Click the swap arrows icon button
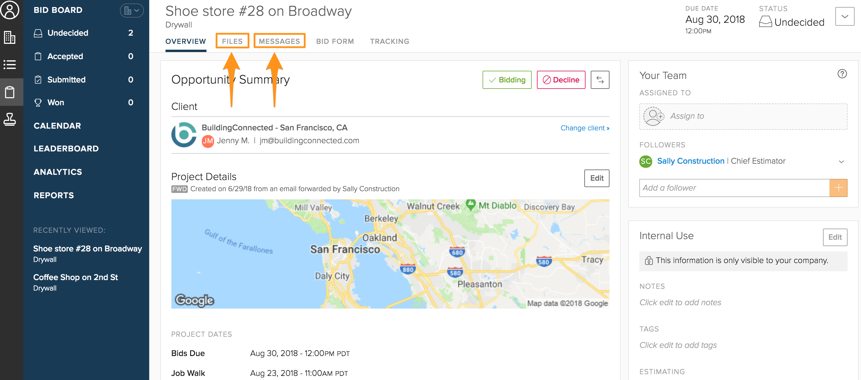This screenshot has height=380, width=861. [600, 80]
